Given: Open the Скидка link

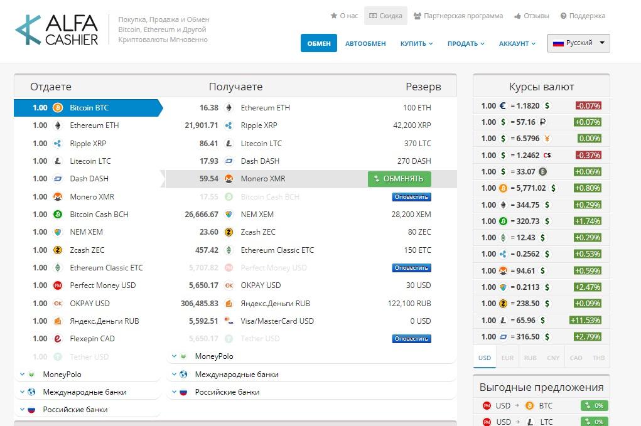Looking at the screenshot, I should [385, 16].
